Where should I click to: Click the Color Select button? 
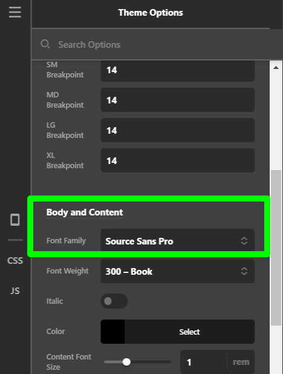point(189,332)
